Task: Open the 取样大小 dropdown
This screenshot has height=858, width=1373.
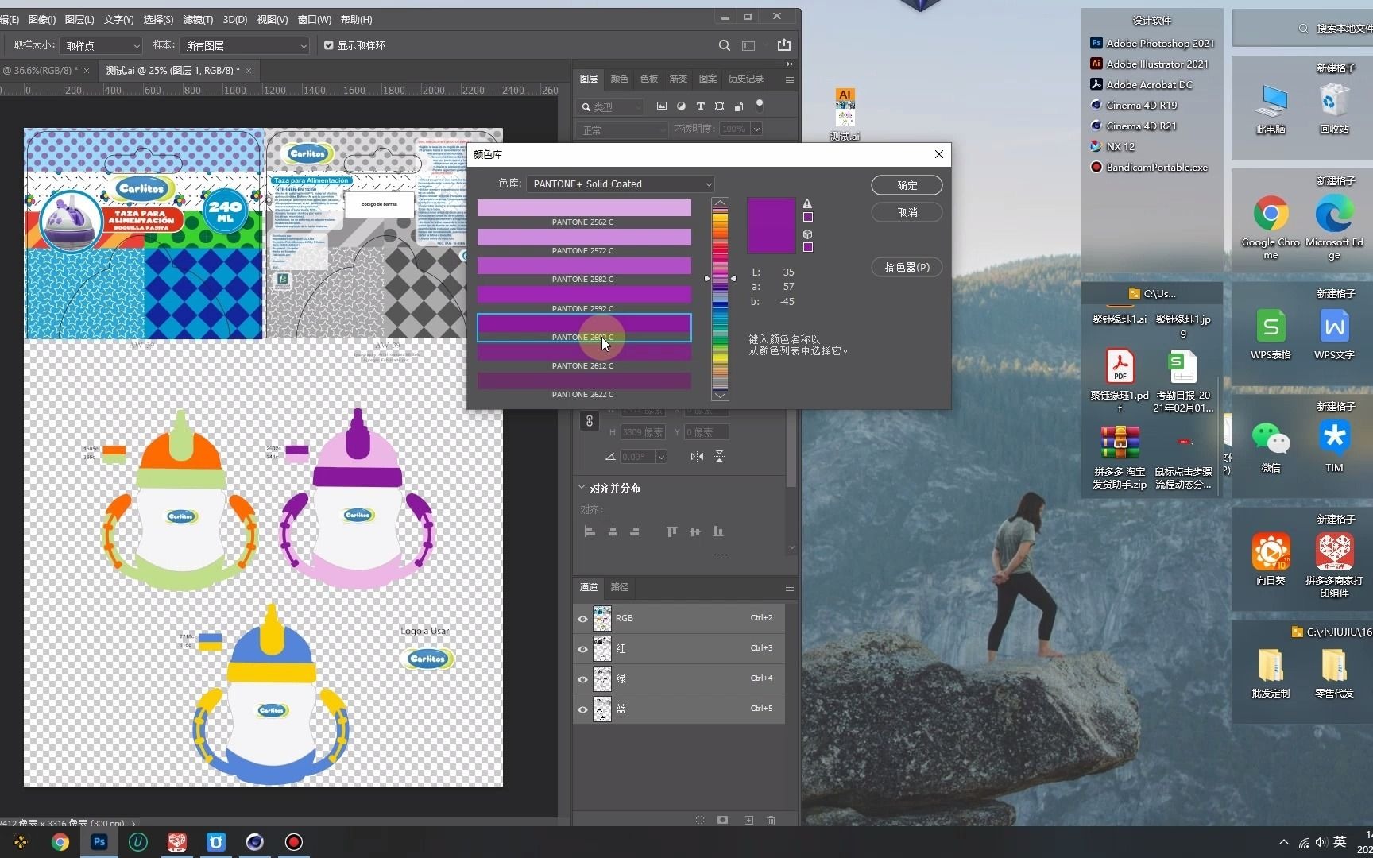Action: click(x=101, y=46)
